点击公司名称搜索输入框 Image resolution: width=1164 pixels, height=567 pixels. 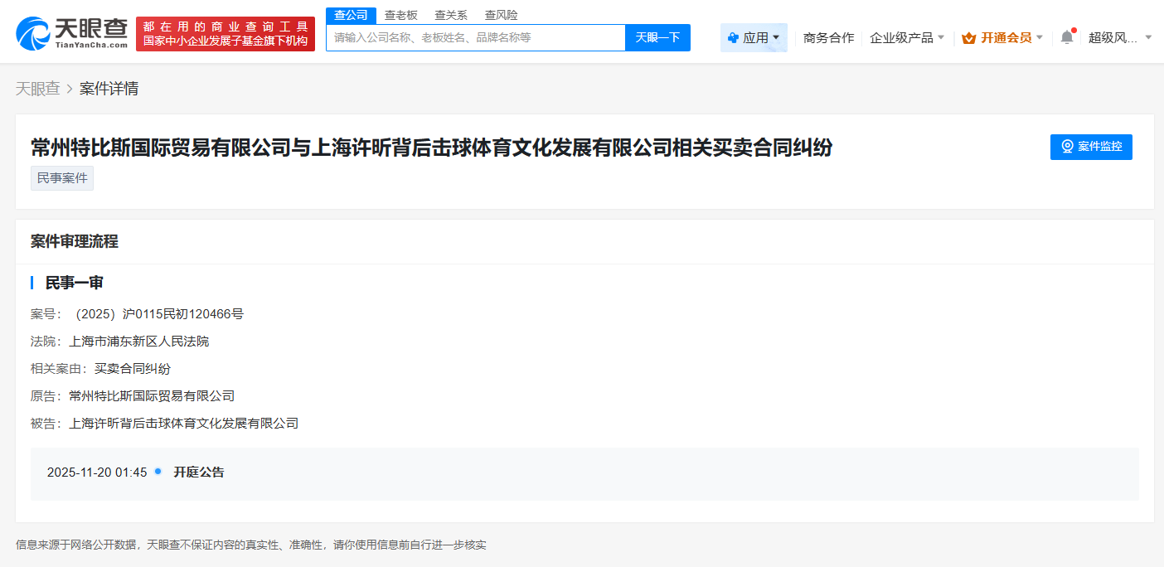point(473,37)
